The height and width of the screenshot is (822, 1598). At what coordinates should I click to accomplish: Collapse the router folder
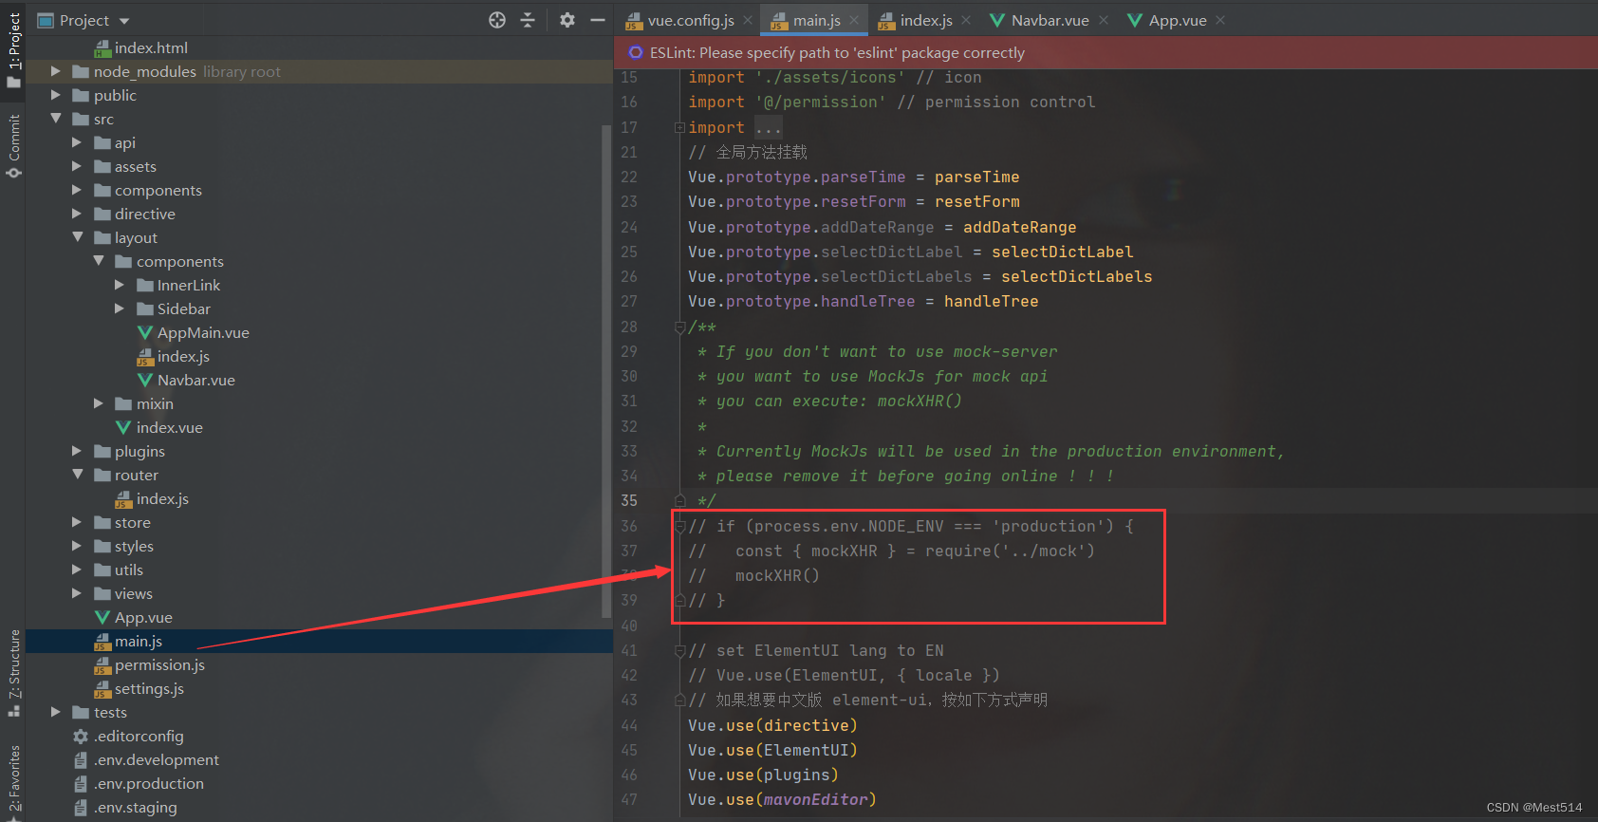[x=78, y=475]
